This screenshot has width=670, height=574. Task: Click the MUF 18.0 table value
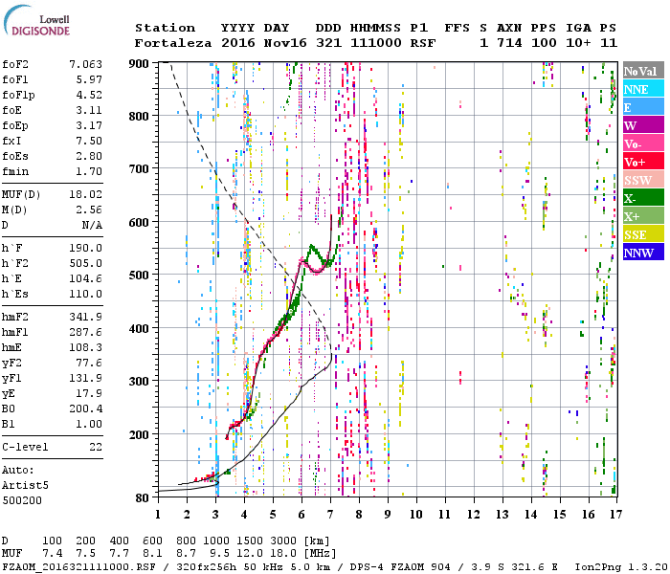pyautogui.click(x=283, y=554)
